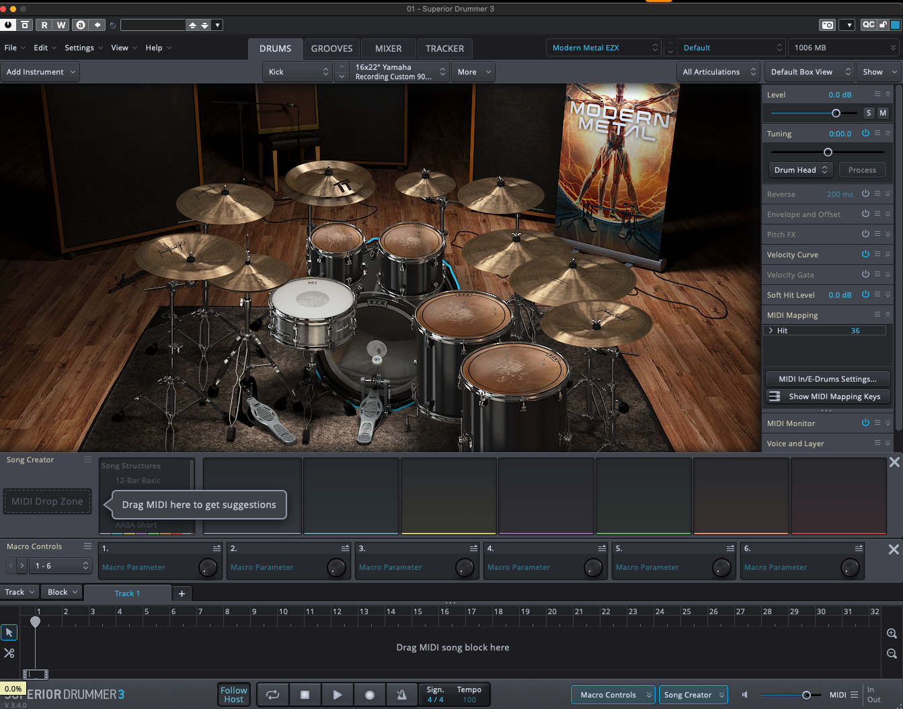The width and height of the screenshot is (903, 709).
Task: Select the scissors cut tool
Action: pos(9,653)
